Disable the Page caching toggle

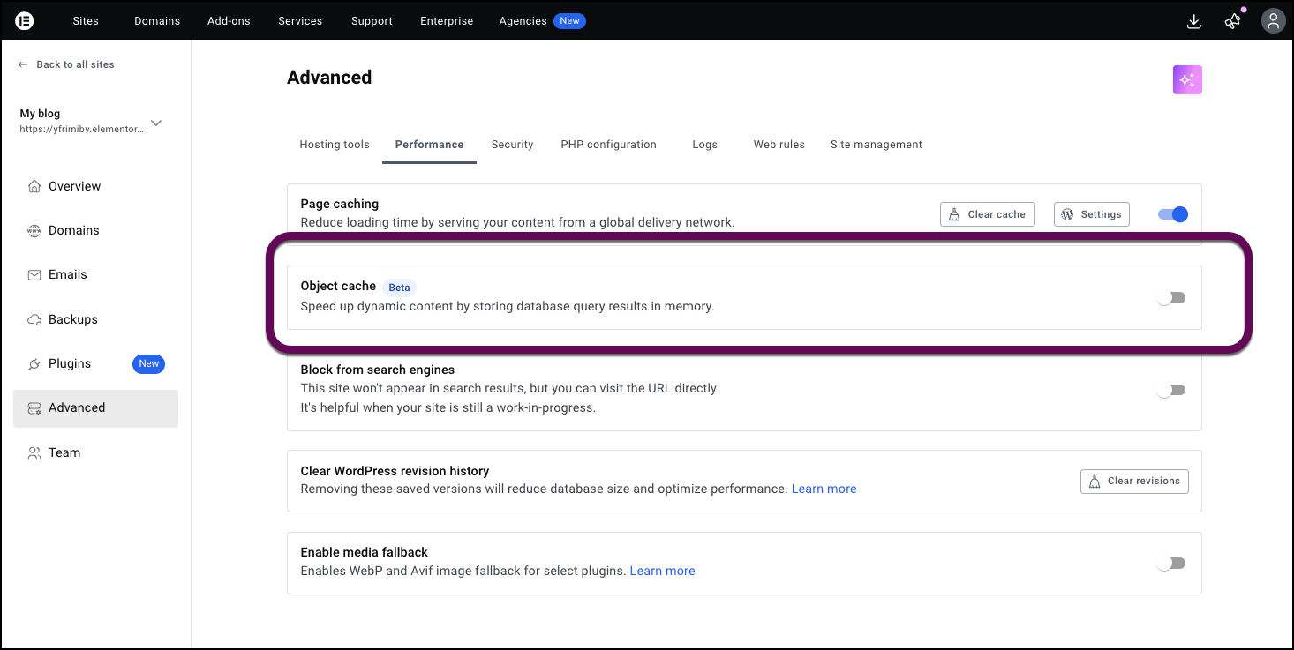tap(1172, 213)
